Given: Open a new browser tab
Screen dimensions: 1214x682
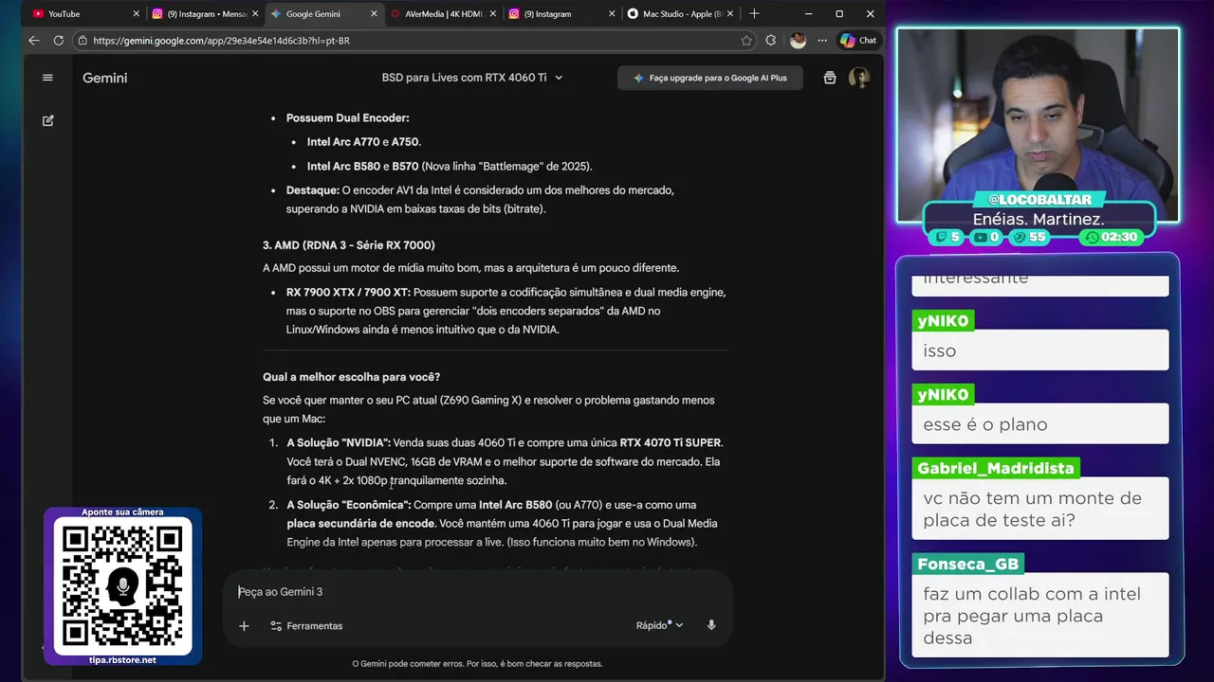Looking at the screenshot, I should pyautogui.click(x=754, y=14).
